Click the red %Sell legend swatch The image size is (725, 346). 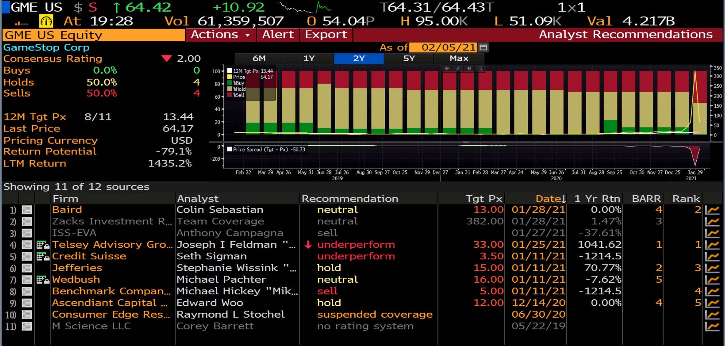point(229,95)
